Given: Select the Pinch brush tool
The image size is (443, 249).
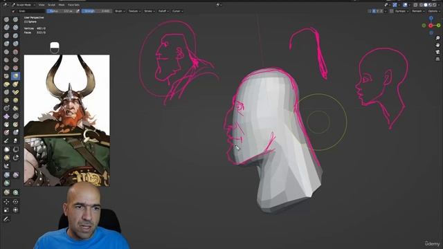Looking at the screenshot, I should (x=6, y=76).
